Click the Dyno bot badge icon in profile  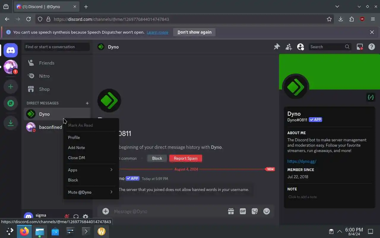370,97
